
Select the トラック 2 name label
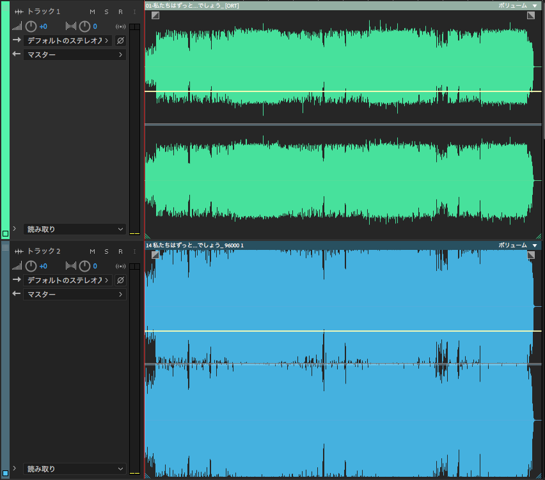coord(43,251)
